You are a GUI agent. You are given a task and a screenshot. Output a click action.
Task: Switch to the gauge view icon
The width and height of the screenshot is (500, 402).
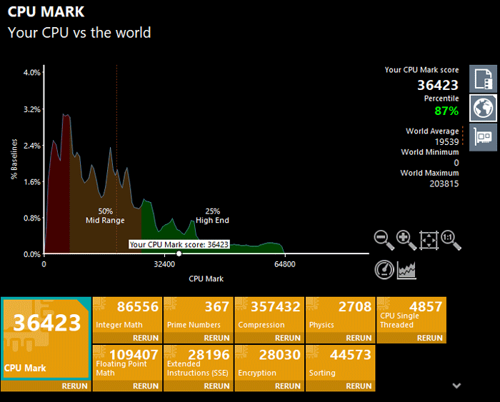[x=384, y=270]
